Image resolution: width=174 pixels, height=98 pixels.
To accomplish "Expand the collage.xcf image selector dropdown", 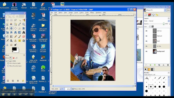I will click(x=165, y=10).
